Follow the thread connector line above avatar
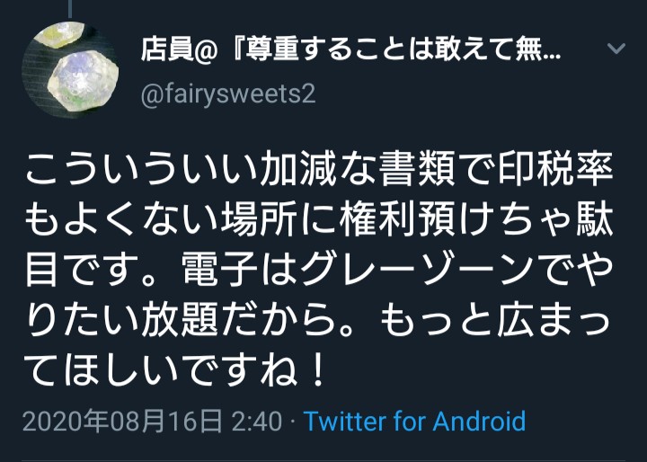 click(x=70, y=8)
